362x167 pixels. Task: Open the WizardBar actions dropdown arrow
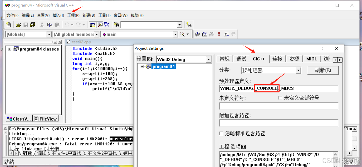188,34
